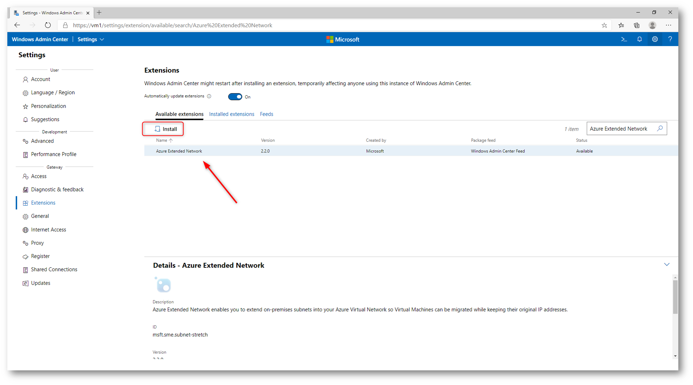Click the Created by column header
Viewport: 693px width, 385px height.
pyautogui.click(x=376, y=140)
